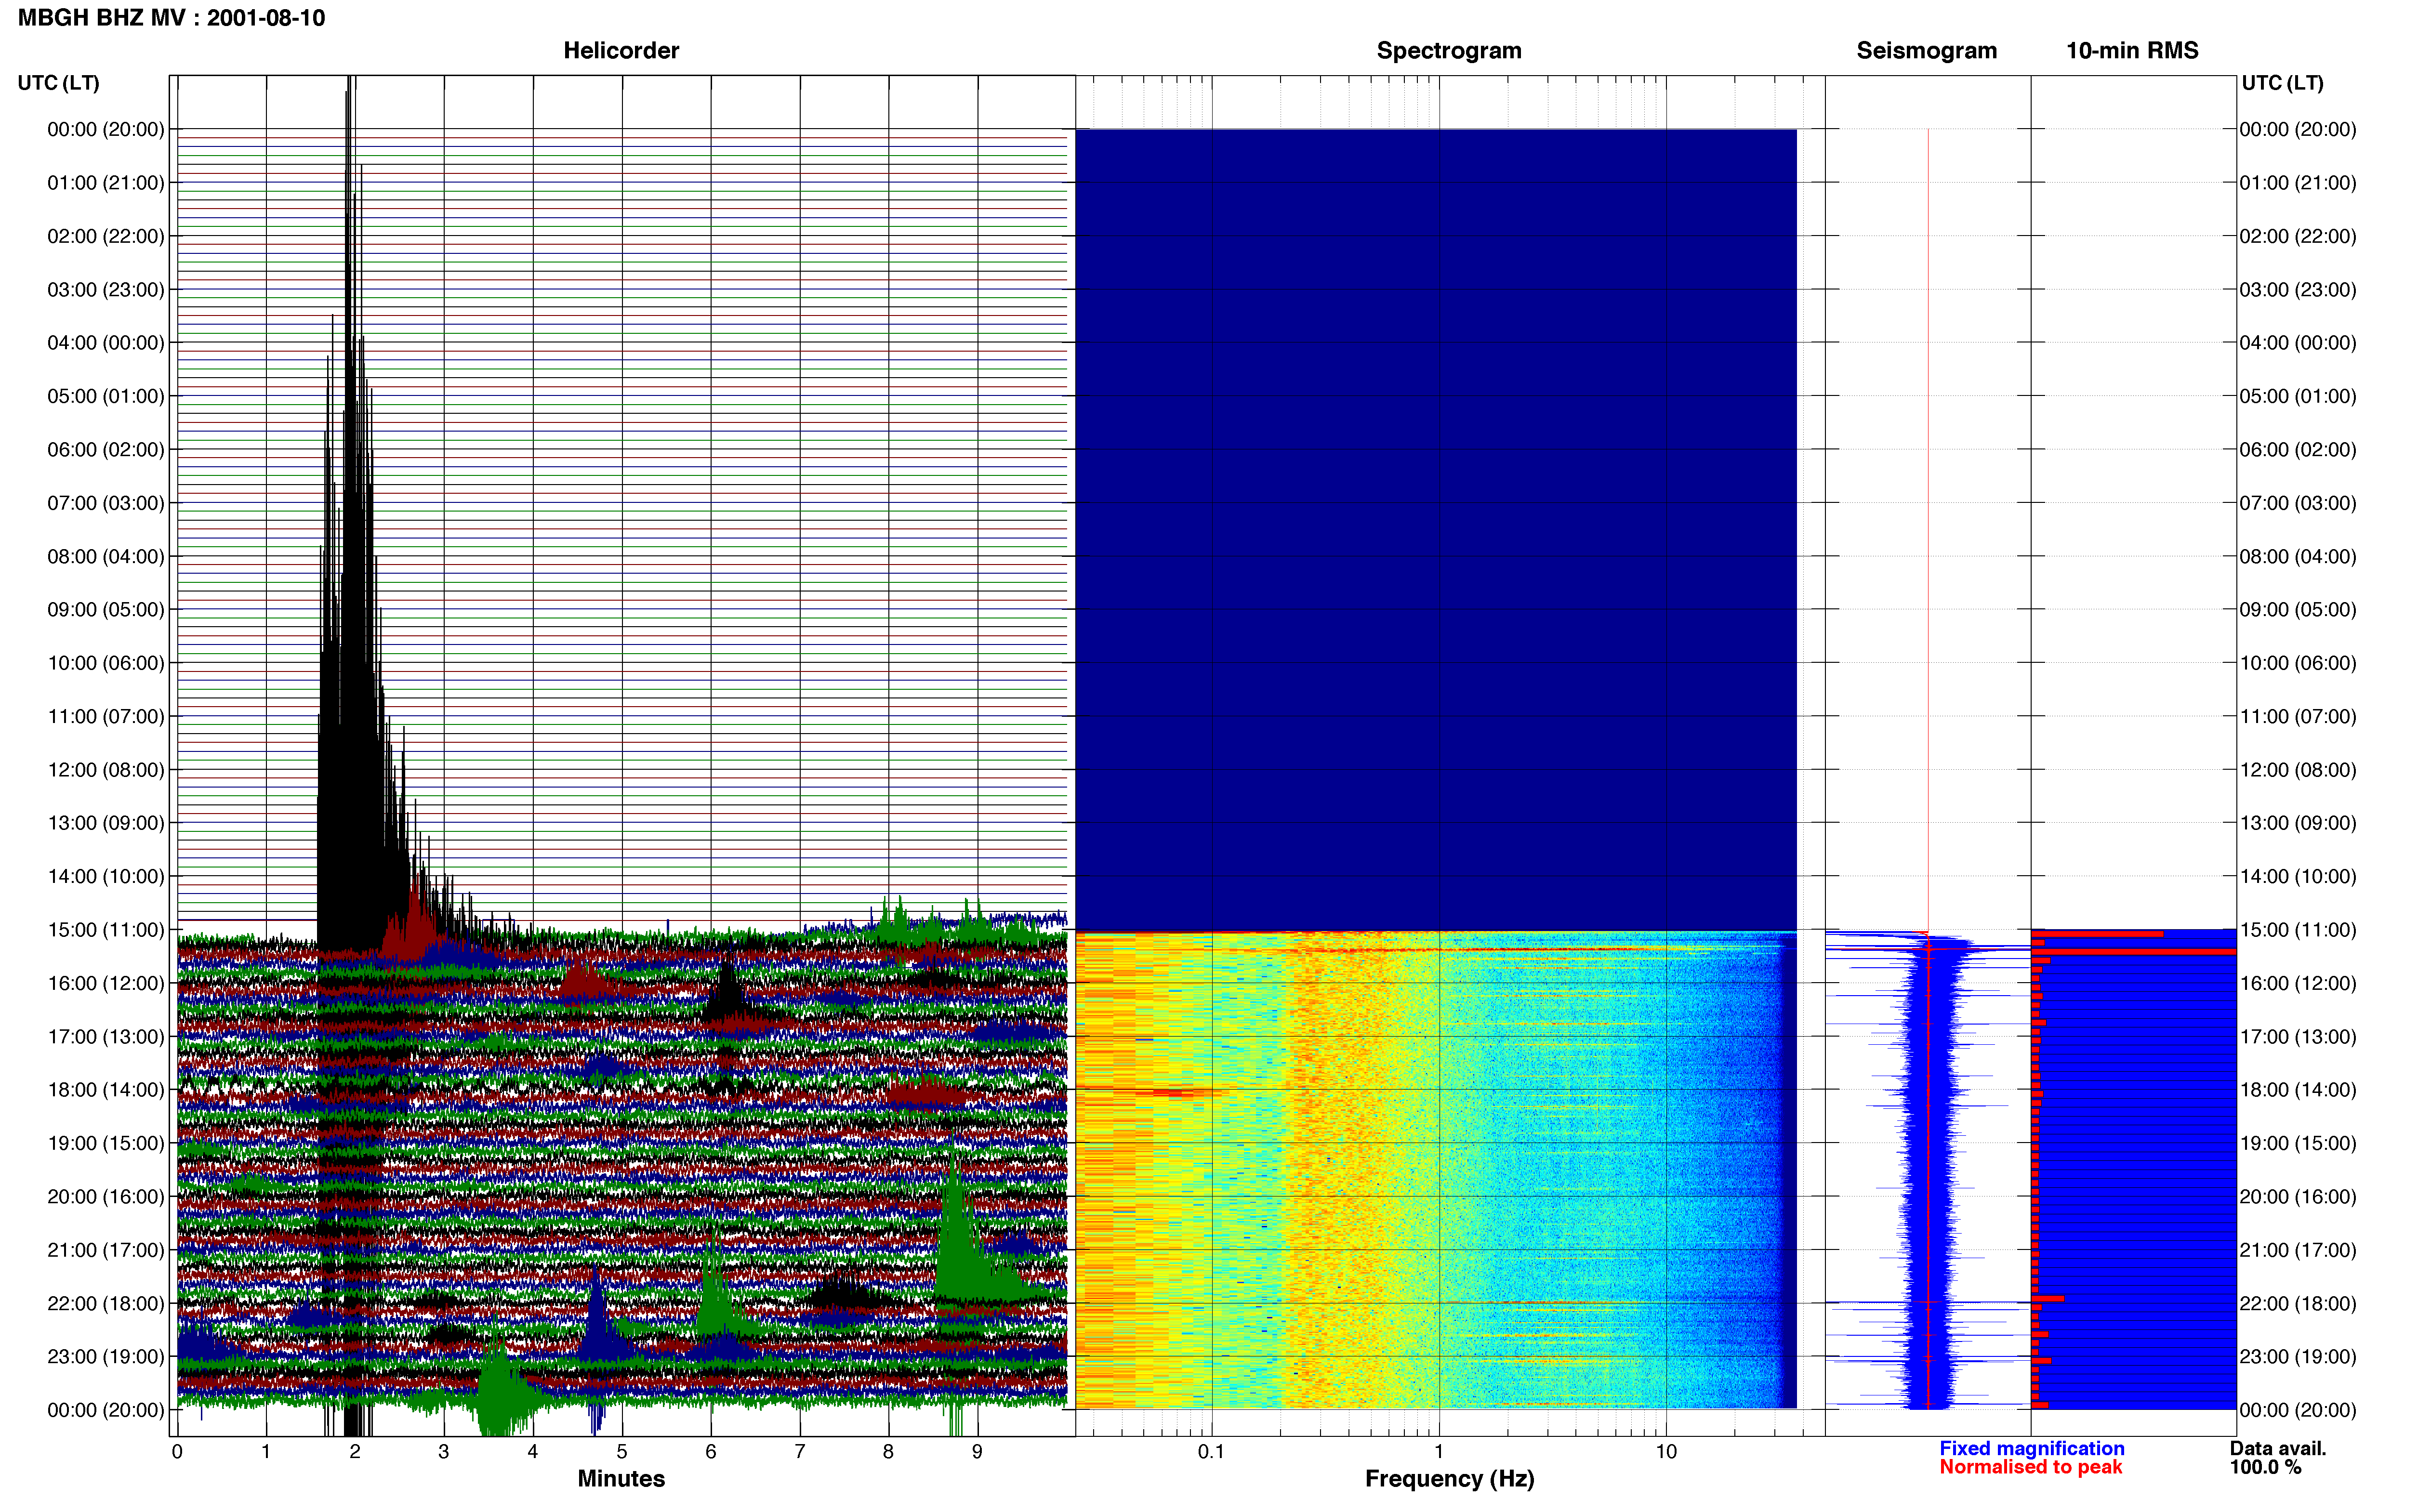Click left time label '15:00 (11:00)'
The image size is (2418, 1512).
[x=106, y=930]
